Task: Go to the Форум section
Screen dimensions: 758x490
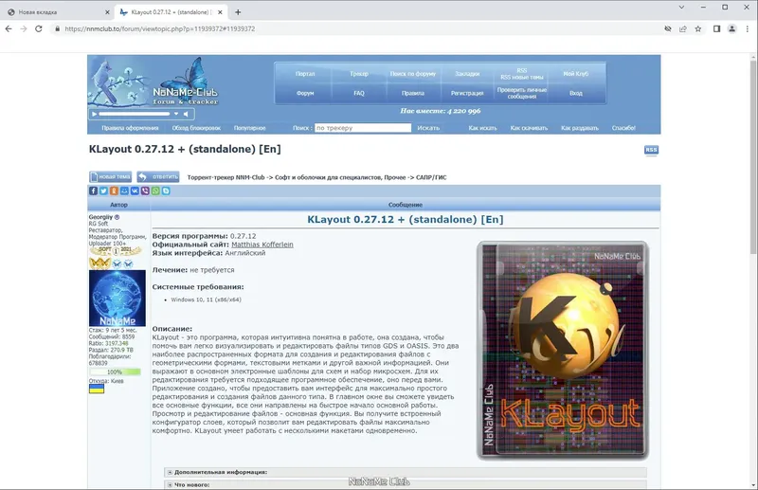Action: pos(305,93)
